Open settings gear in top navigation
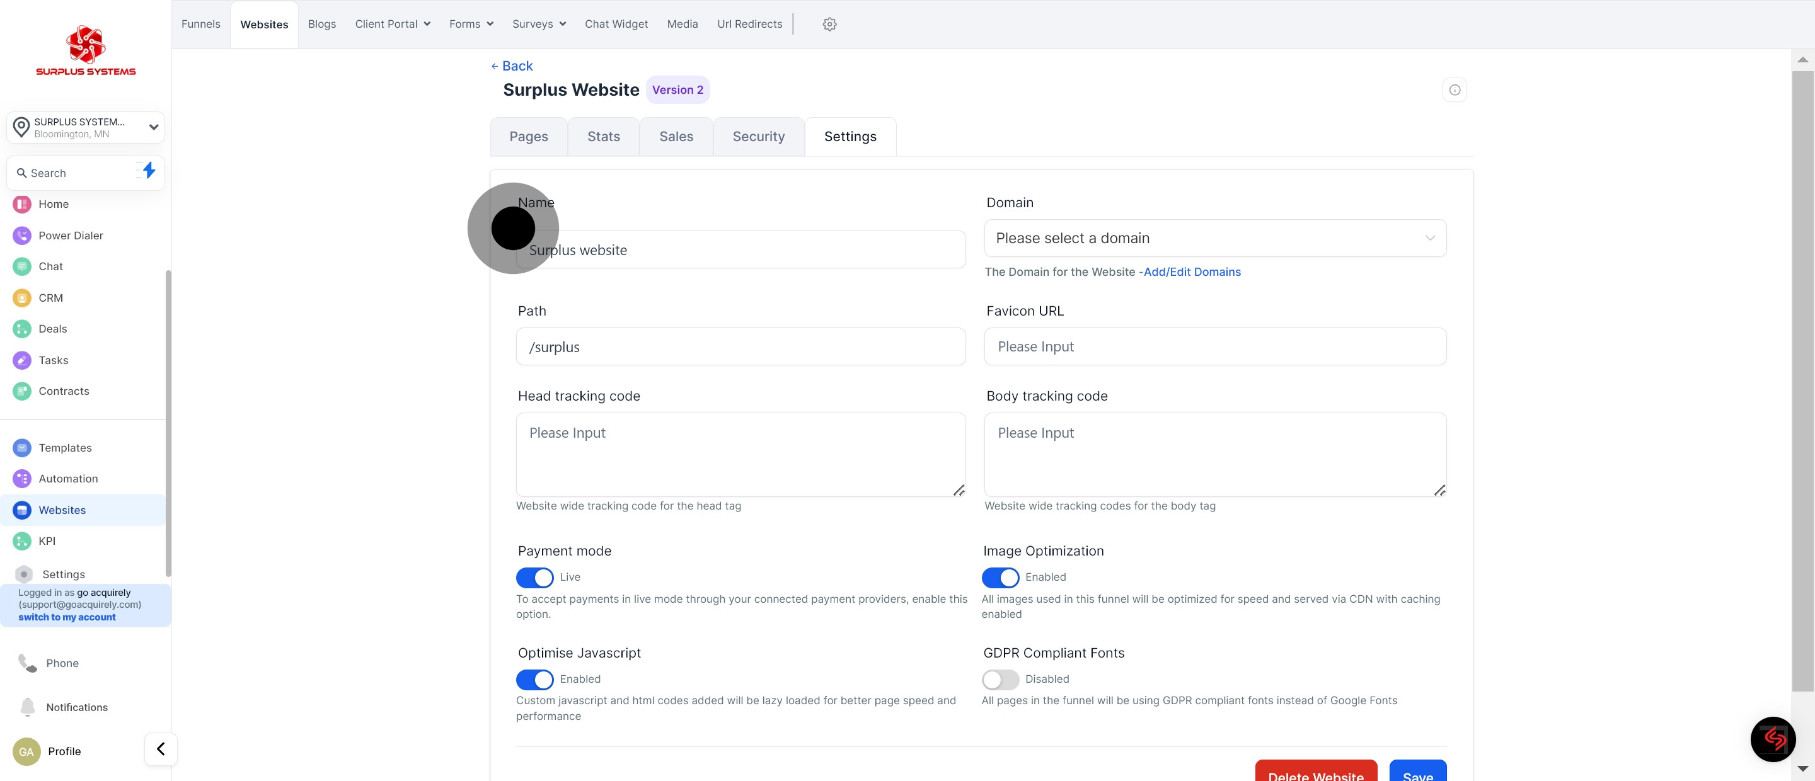The width and height of the screenshot is (1815, 781). pos(829,24)
